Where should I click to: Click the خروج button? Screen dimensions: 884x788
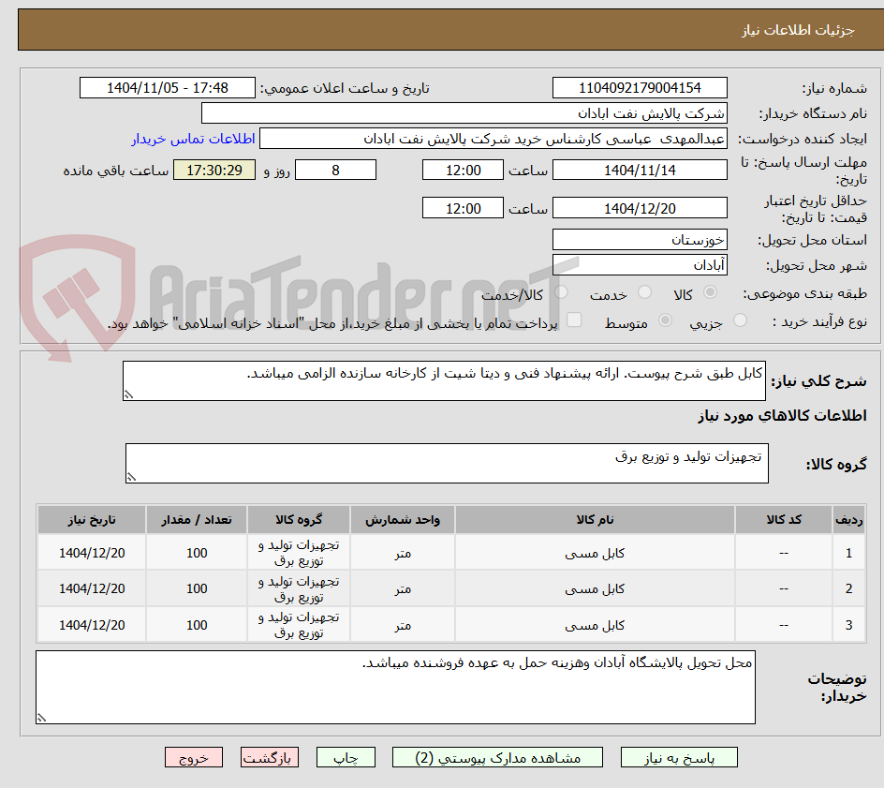coord(193,757)
